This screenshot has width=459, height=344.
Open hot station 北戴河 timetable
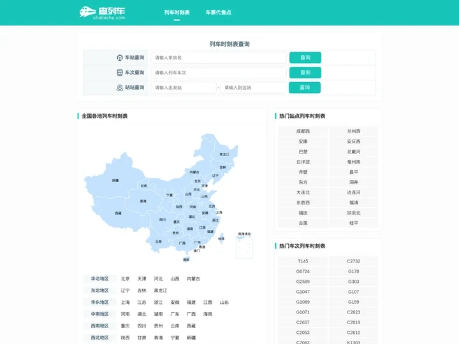pyautogui.click(x=354, y=152)
